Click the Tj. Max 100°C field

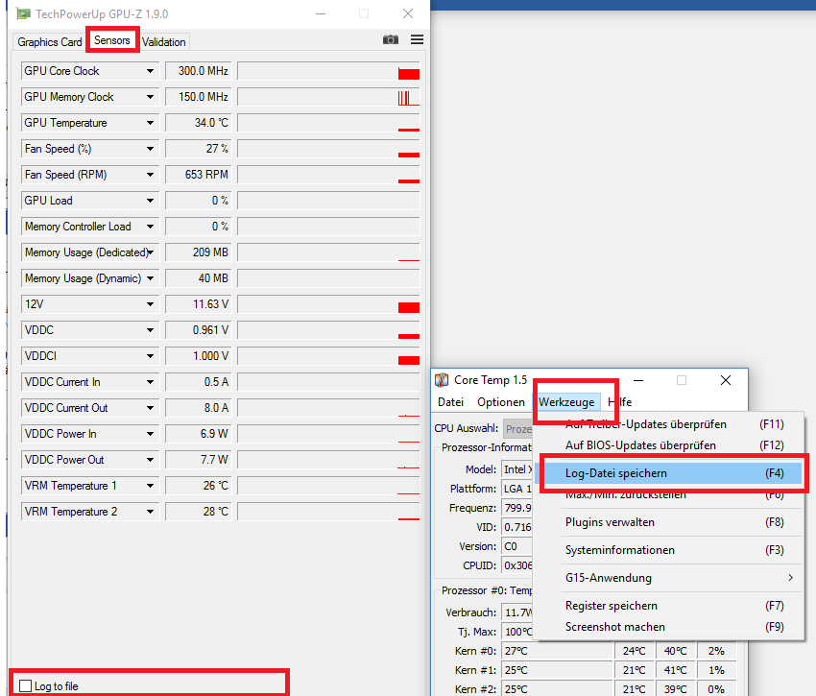[x=517, y=632]
